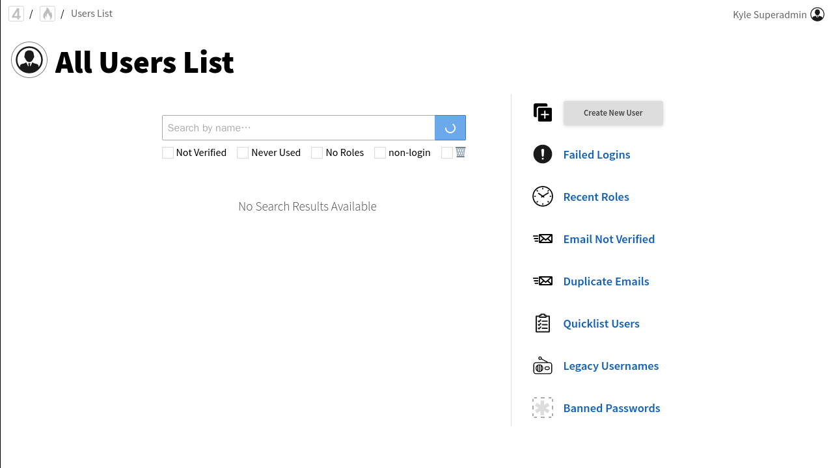This screenshot has height=468, width=833.
Task: Click the Email Not Verified envelope icon
Action: coord(543,239)
